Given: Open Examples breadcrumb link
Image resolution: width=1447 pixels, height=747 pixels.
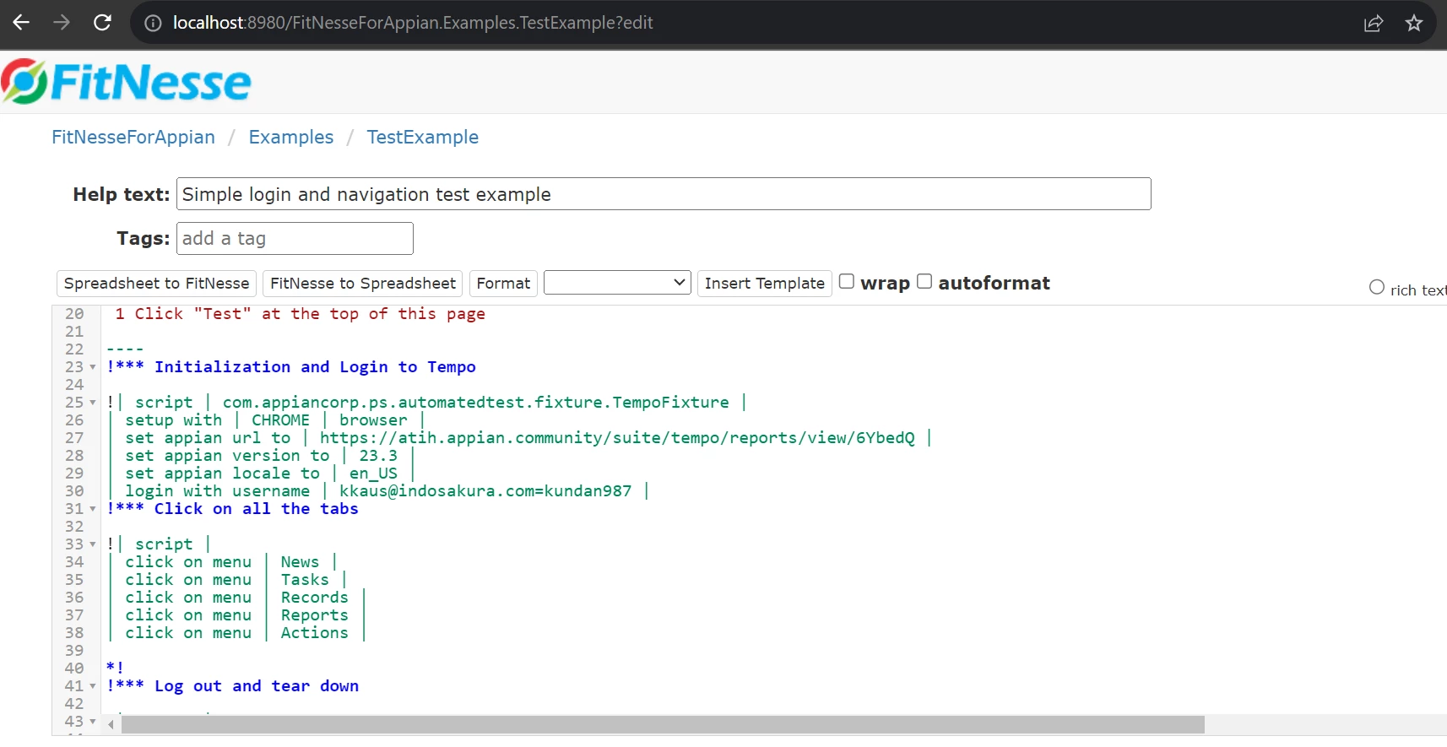Looking at the screenshot, I should (x=291, y=137).
